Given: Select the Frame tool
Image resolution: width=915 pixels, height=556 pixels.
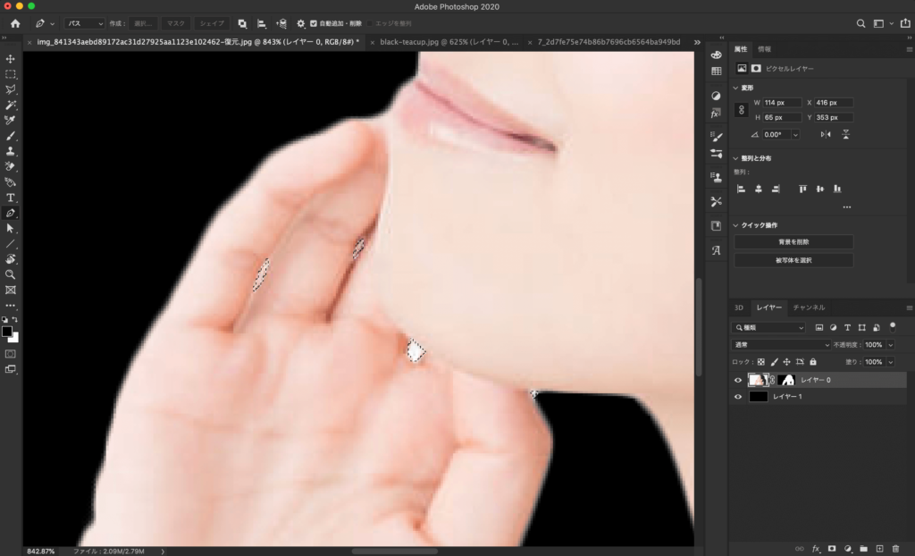Looking at the screenshot, I should [x=11, y=291].
